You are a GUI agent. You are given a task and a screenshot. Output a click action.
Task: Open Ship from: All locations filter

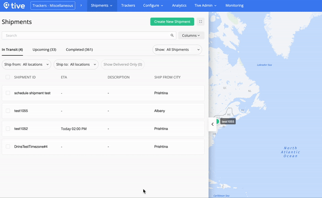pyautogui.click(x=26, y=64)
